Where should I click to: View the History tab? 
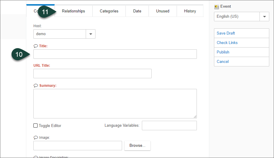tap(190, 11)
